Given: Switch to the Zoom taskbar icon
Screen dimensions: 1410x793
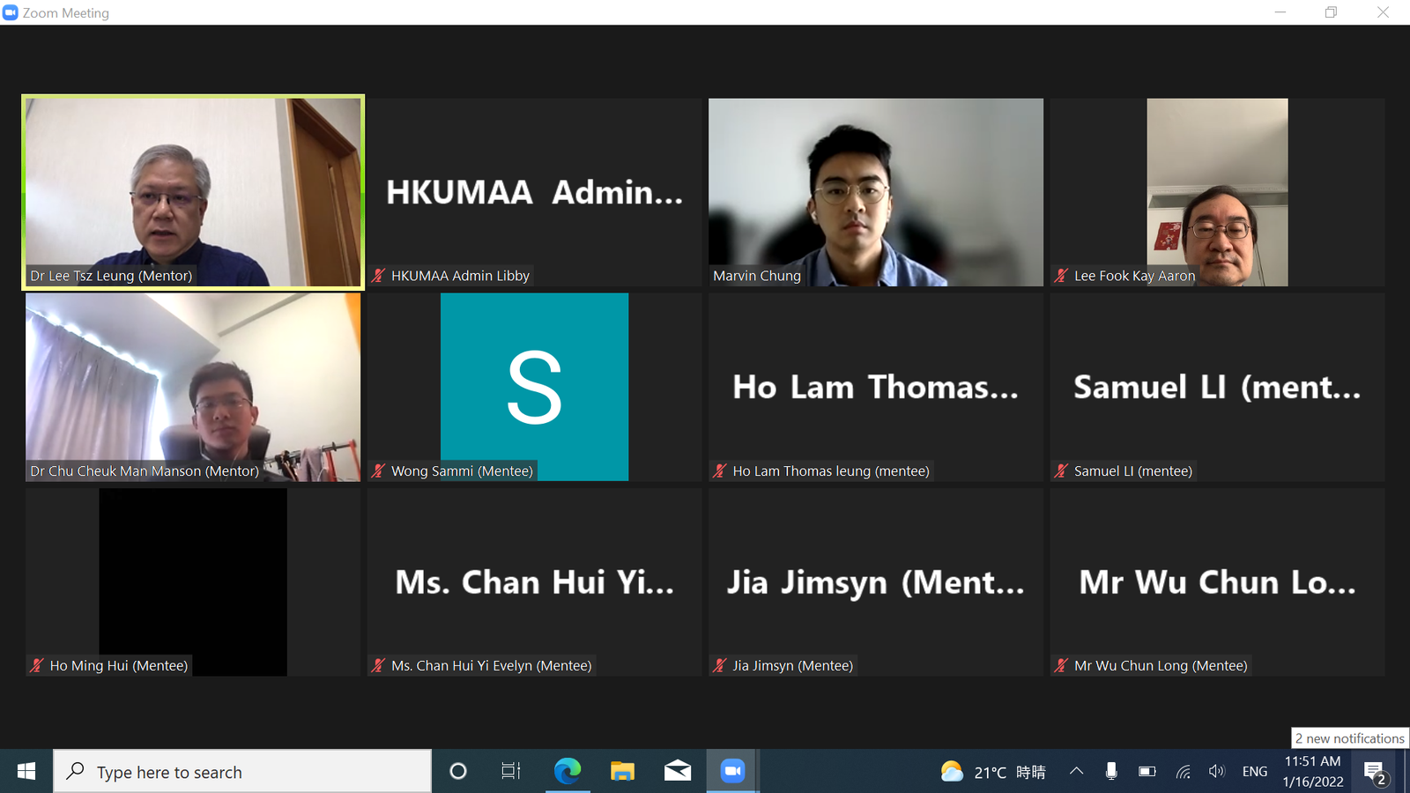Looking at the screenshot, I should coord(732,772).
